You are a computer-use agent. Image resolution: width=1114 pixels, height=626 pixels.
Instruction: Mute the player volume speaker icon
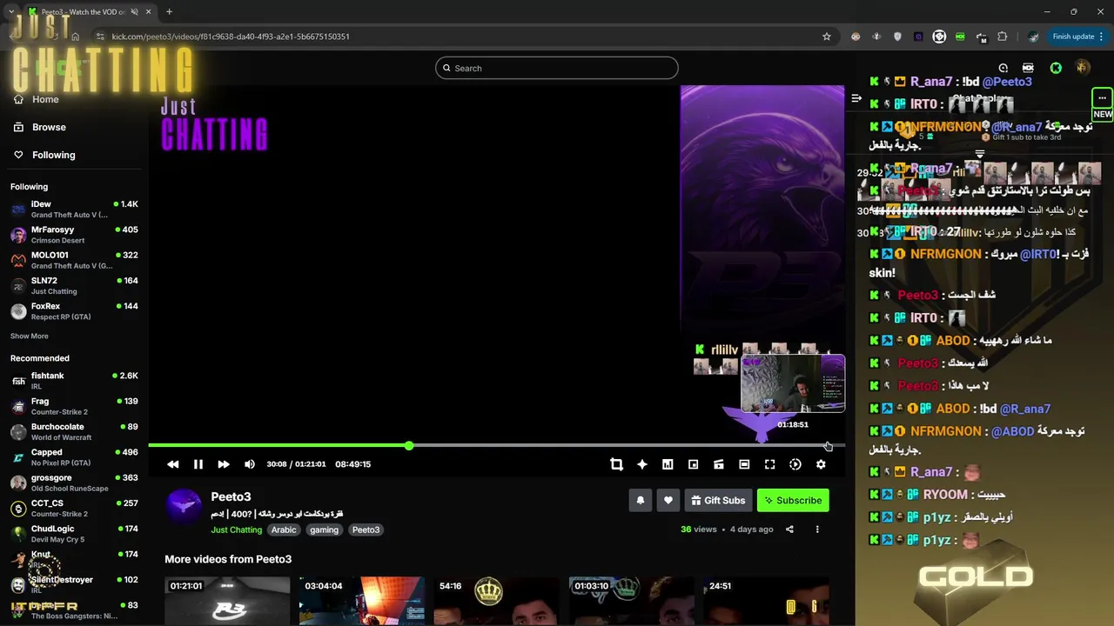click(250, 464)
